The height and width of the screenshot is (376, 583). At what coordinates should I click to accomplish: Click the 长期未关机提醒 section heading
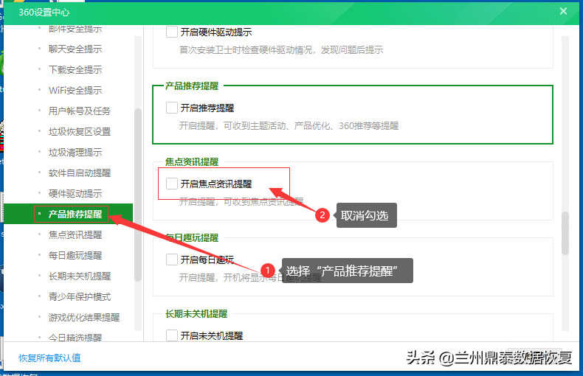point(196,314)
